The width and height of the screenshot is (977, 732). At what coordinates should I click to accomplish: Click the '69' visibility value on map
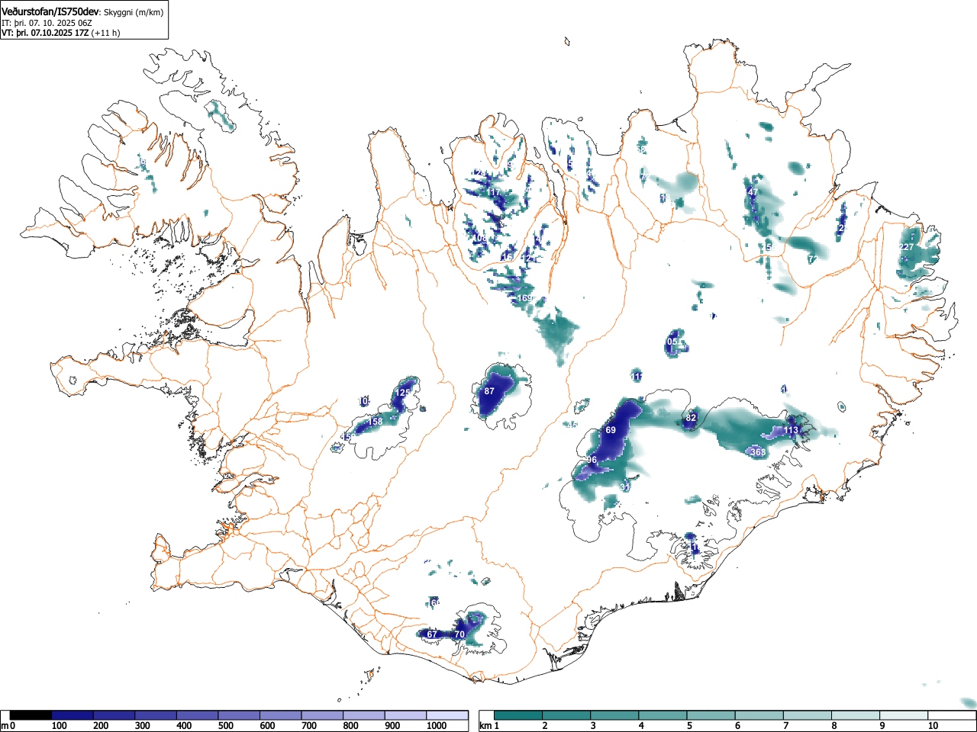[x=611, y=430]
